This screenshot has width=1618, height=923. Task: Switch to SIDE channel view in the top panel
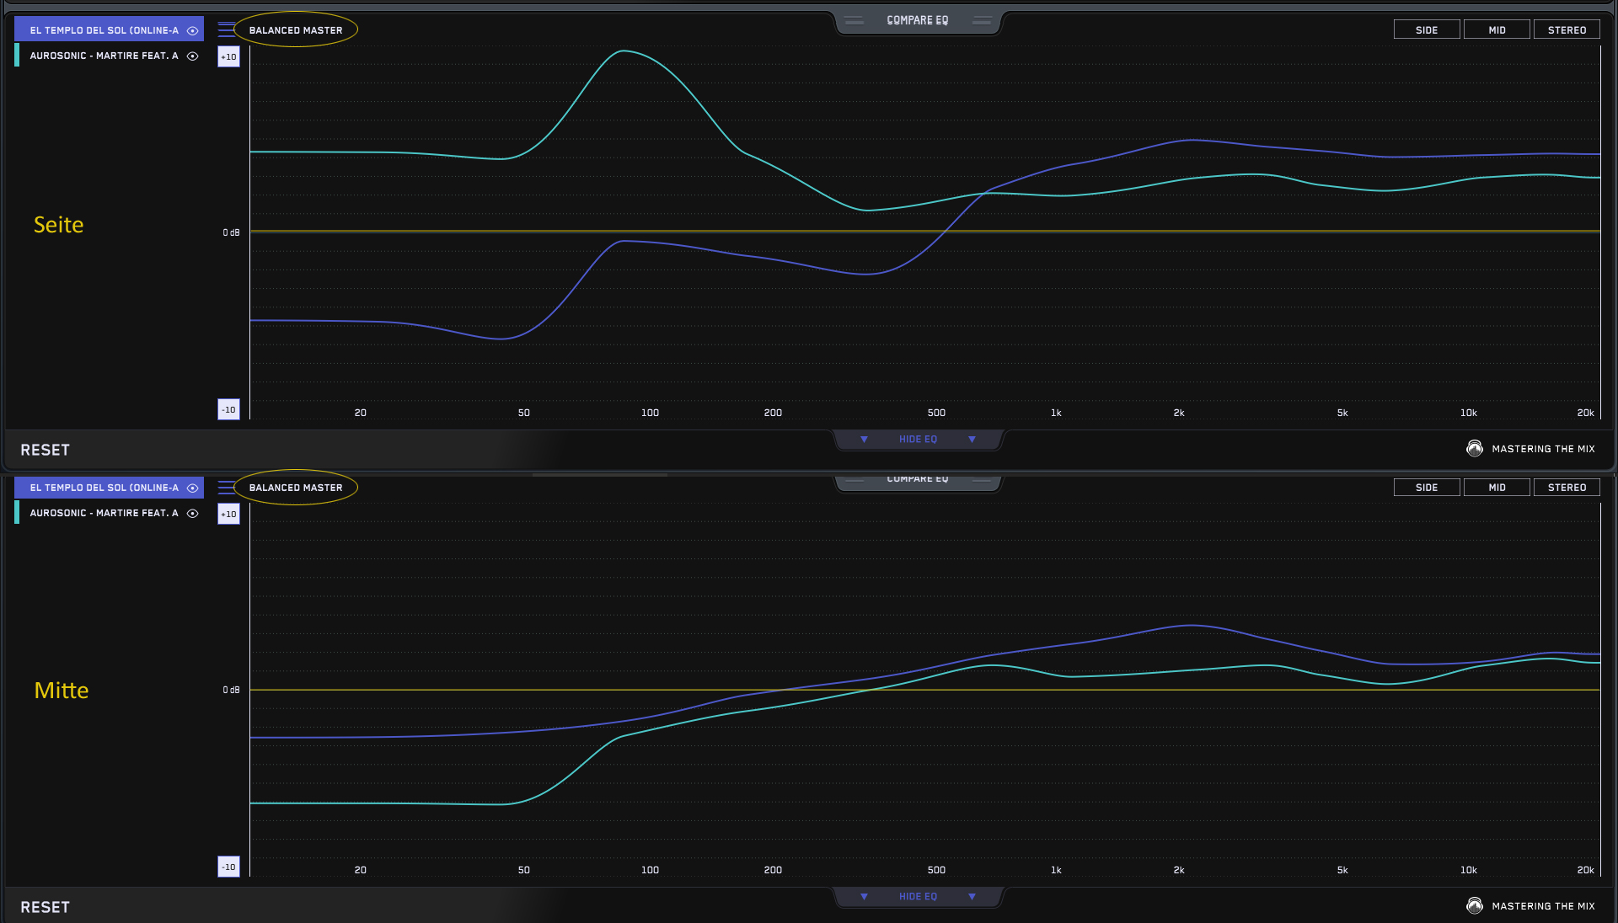1426,30
